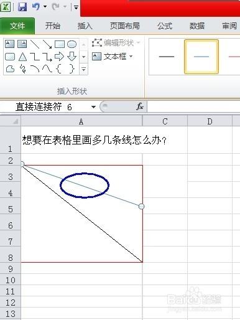Choose the curve shape
This screenshot has height=320, width=240.
point(47,68)
